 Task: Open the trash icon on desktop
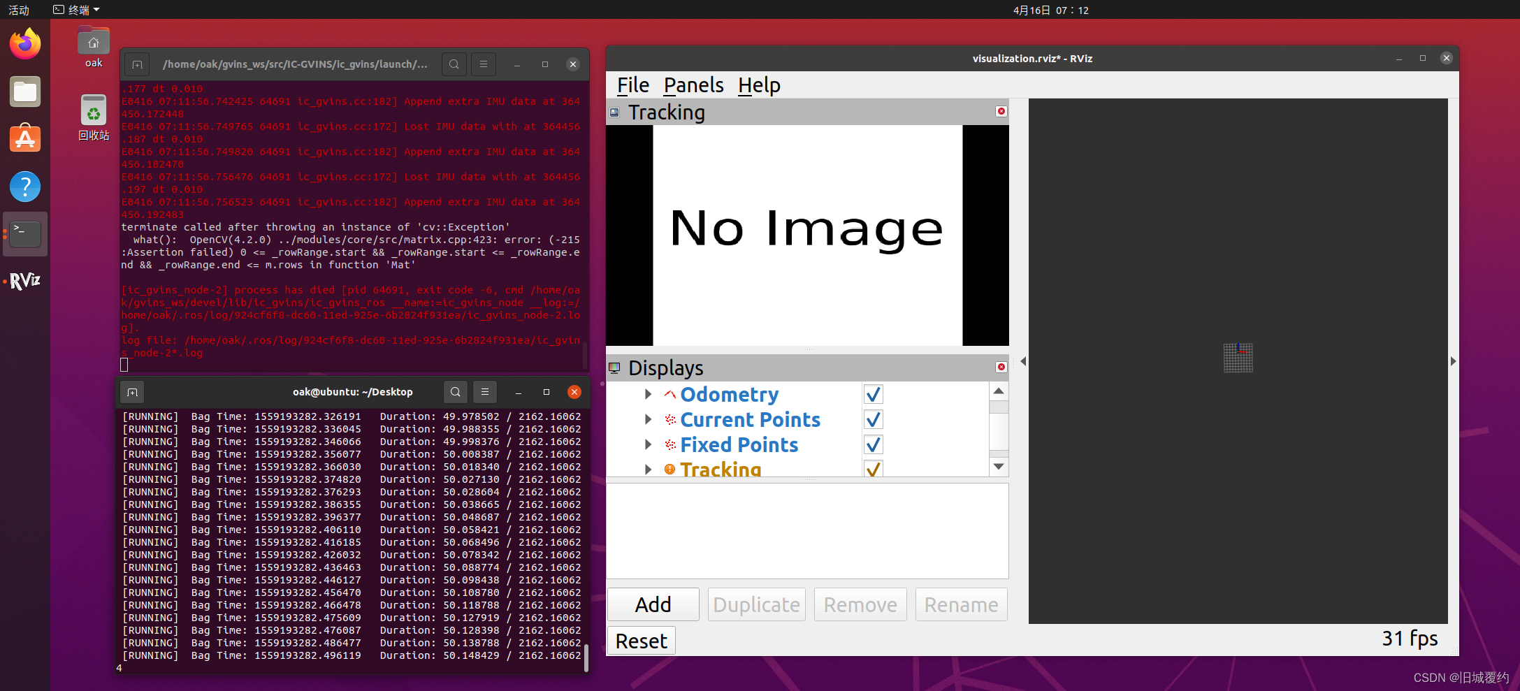click(94, 117)
